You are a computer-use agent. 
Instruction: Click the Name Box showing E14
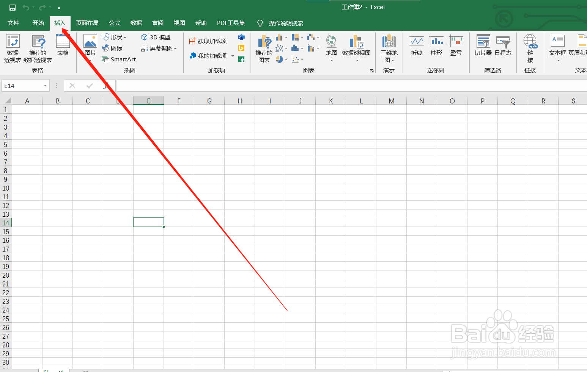pyautogui.click(x=22, y=86)
